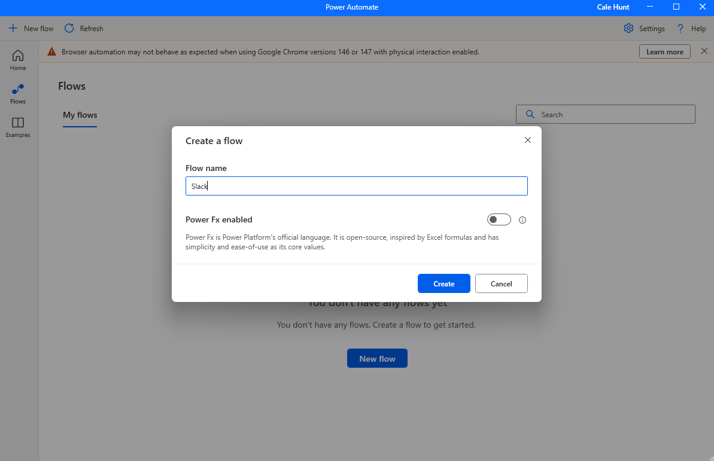The width and height of the screenshot is (714, 461).
Task: Click the Power Fx enabled label
Action: click(218, 219)
